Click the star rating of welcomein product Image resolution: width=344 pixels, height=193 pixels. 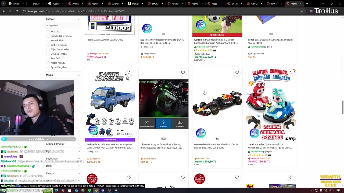tap(203, 50)
